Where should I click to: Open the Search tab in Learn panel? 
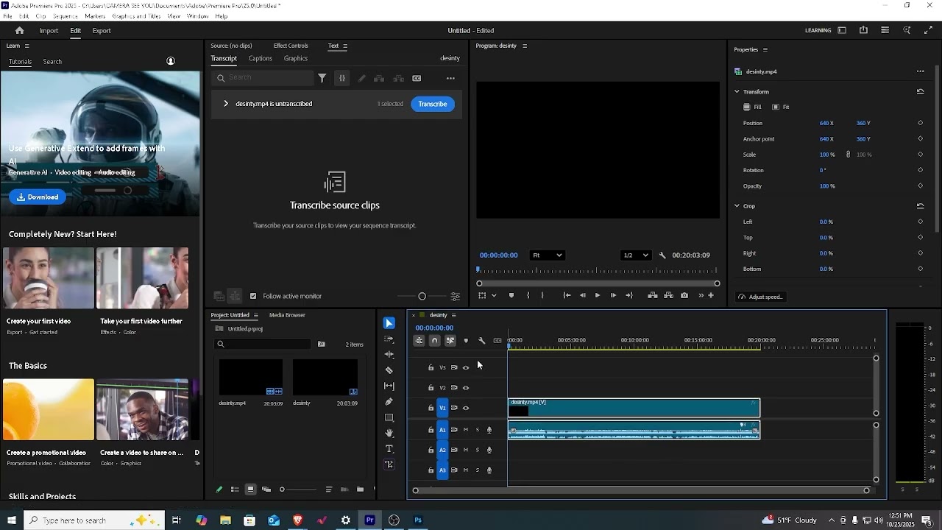52,62
